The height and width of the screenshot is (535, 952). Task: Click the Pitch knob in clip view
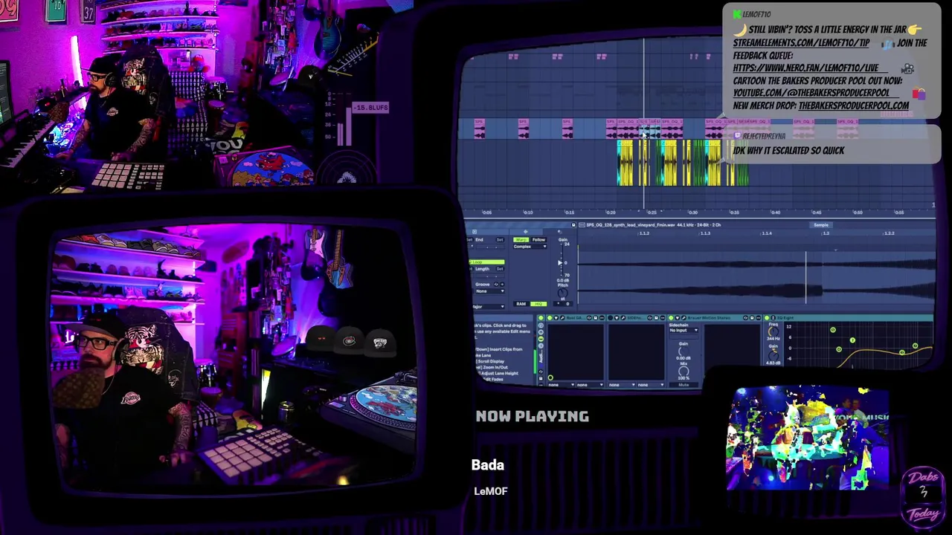pyautogui.click(x=563, y=293)
